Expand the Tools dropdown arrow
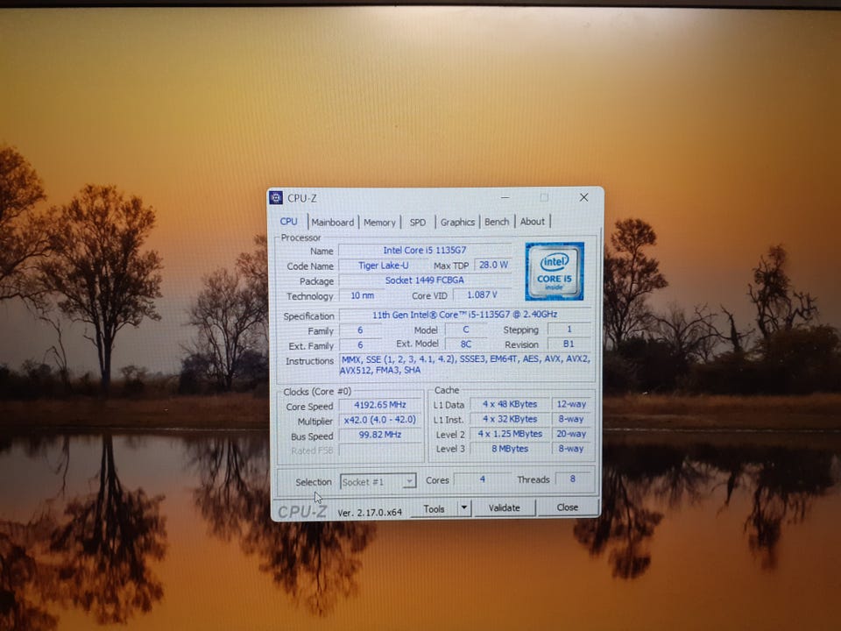The width and height of the screenshot is (841, 631). click(464, 507)
